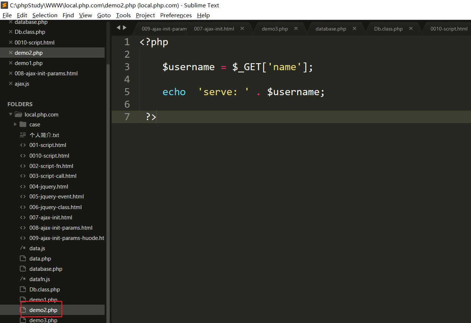Screen dimensions: 471x323
Task: Collapse the local.php.com folder
Action: [11, 115]
